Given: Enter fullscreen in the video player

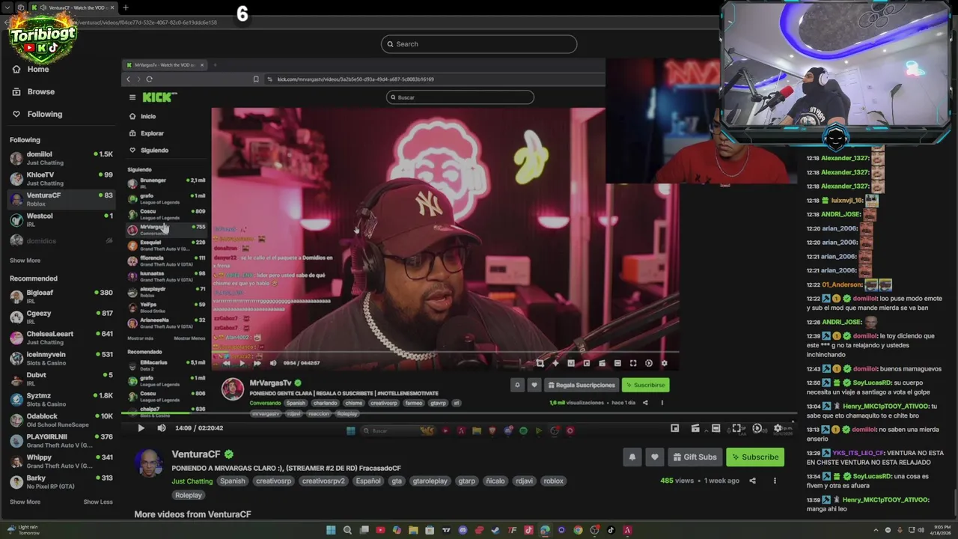Looking at the screenshot, I should tap(736, 428).
